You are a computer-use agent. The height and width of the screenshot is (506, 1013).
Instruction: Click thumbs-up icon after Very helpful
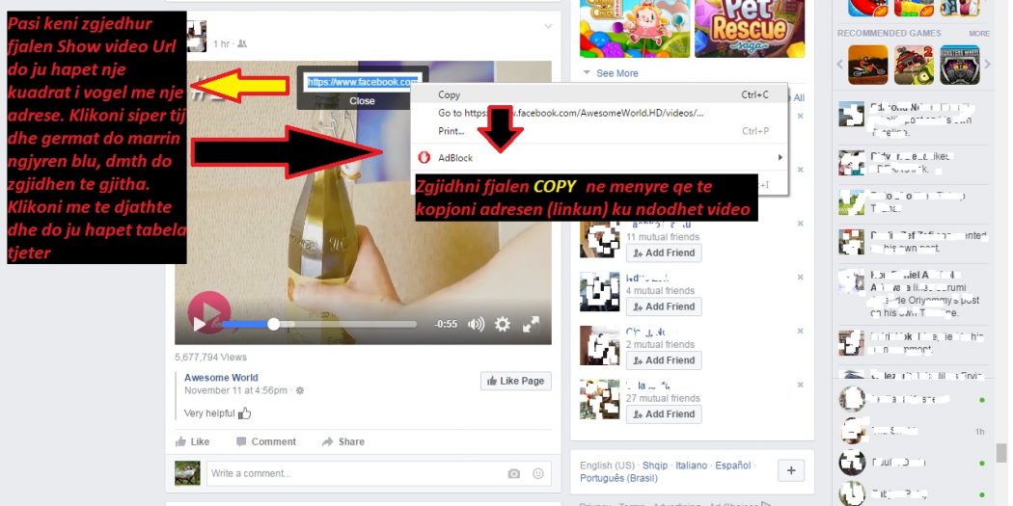tap(245, 413)
